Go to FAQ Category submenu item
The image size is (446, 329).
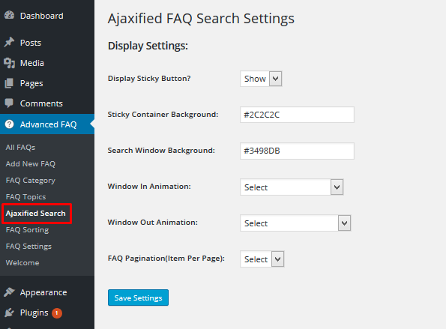(x=31, y=181)
